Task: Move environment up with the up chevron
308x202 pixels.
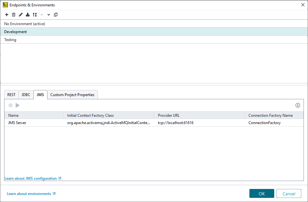Action: click(x=42, y=15)
